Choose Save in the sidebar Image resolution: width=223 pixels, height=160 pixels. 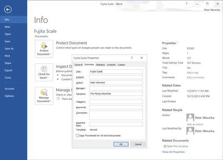pos(13,41)
